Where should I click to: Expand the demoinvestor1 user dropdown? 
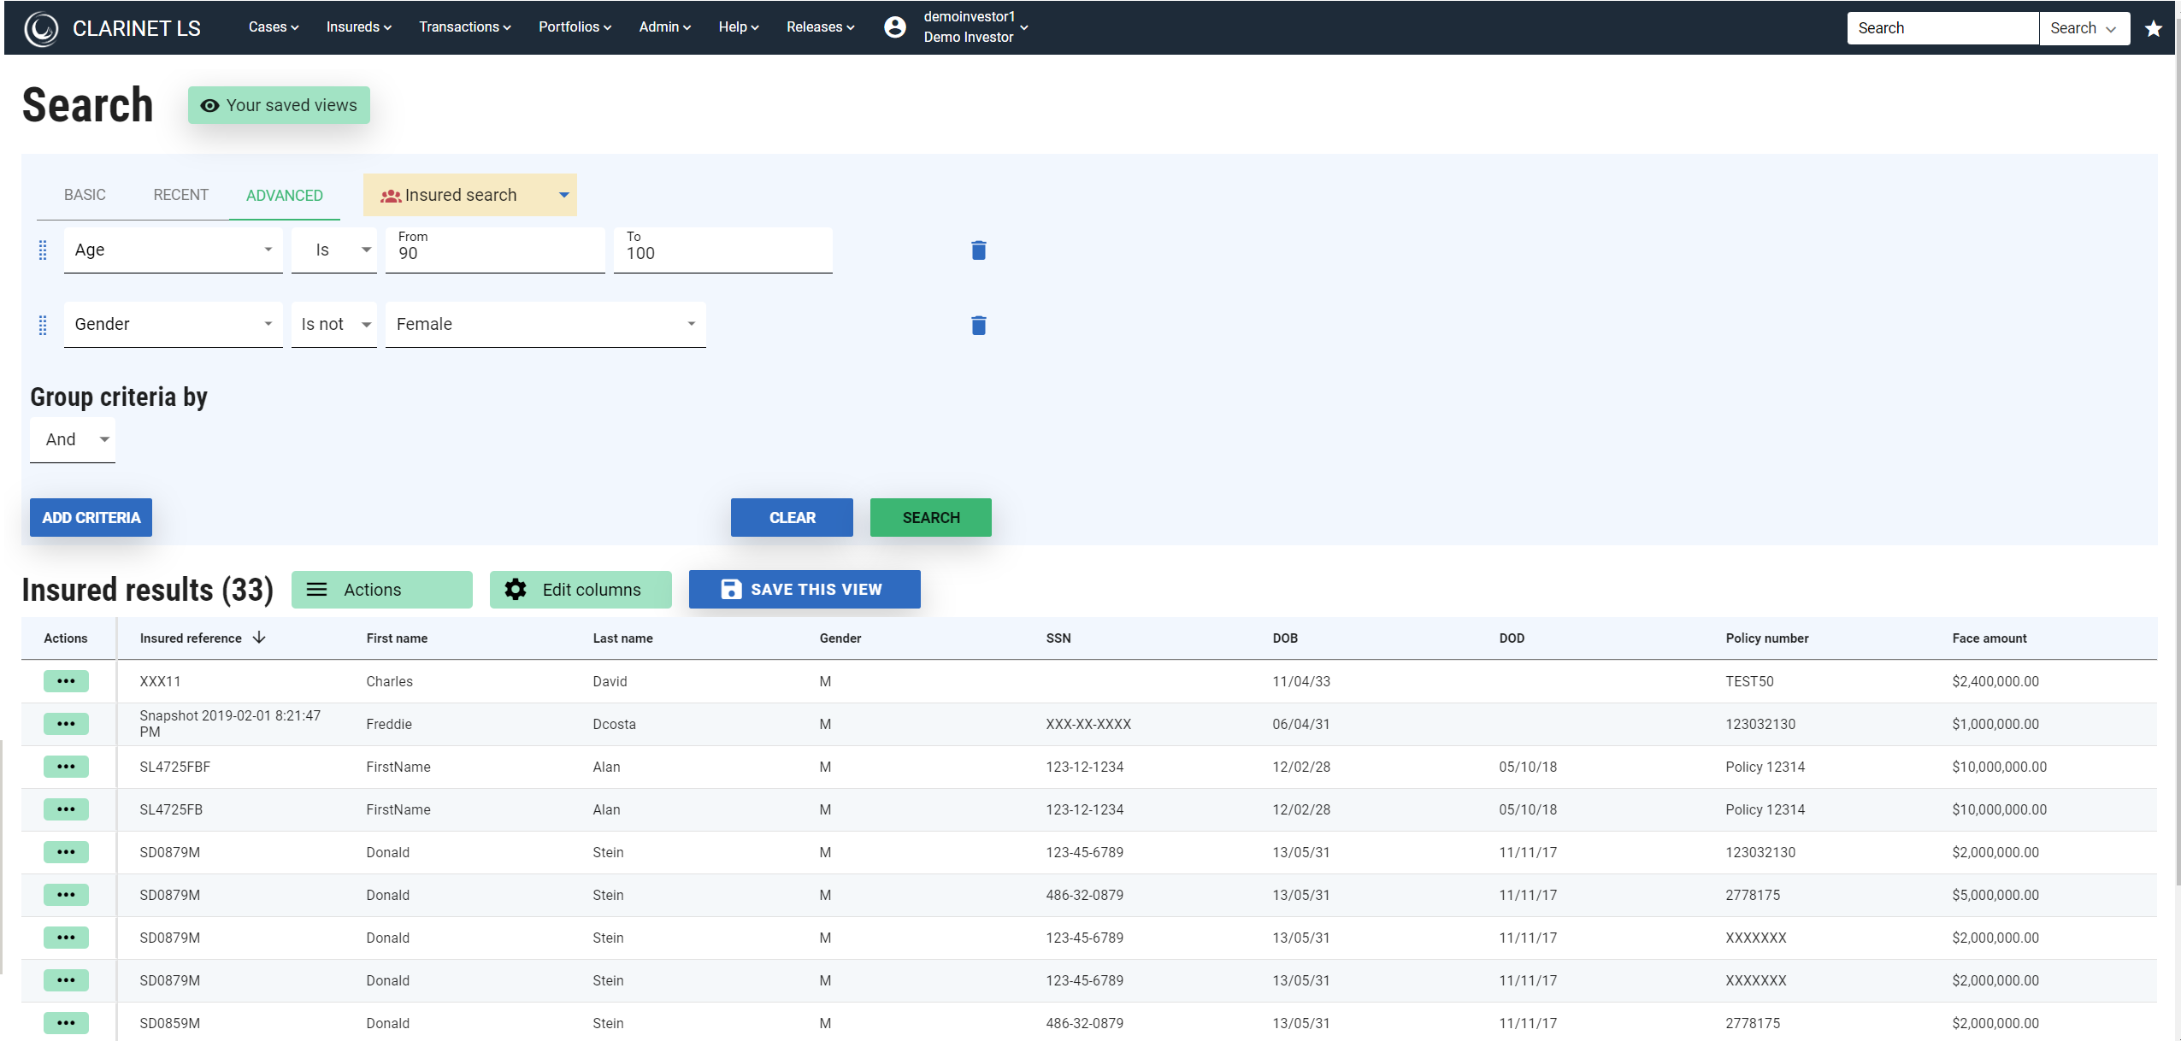pos(976,27)
